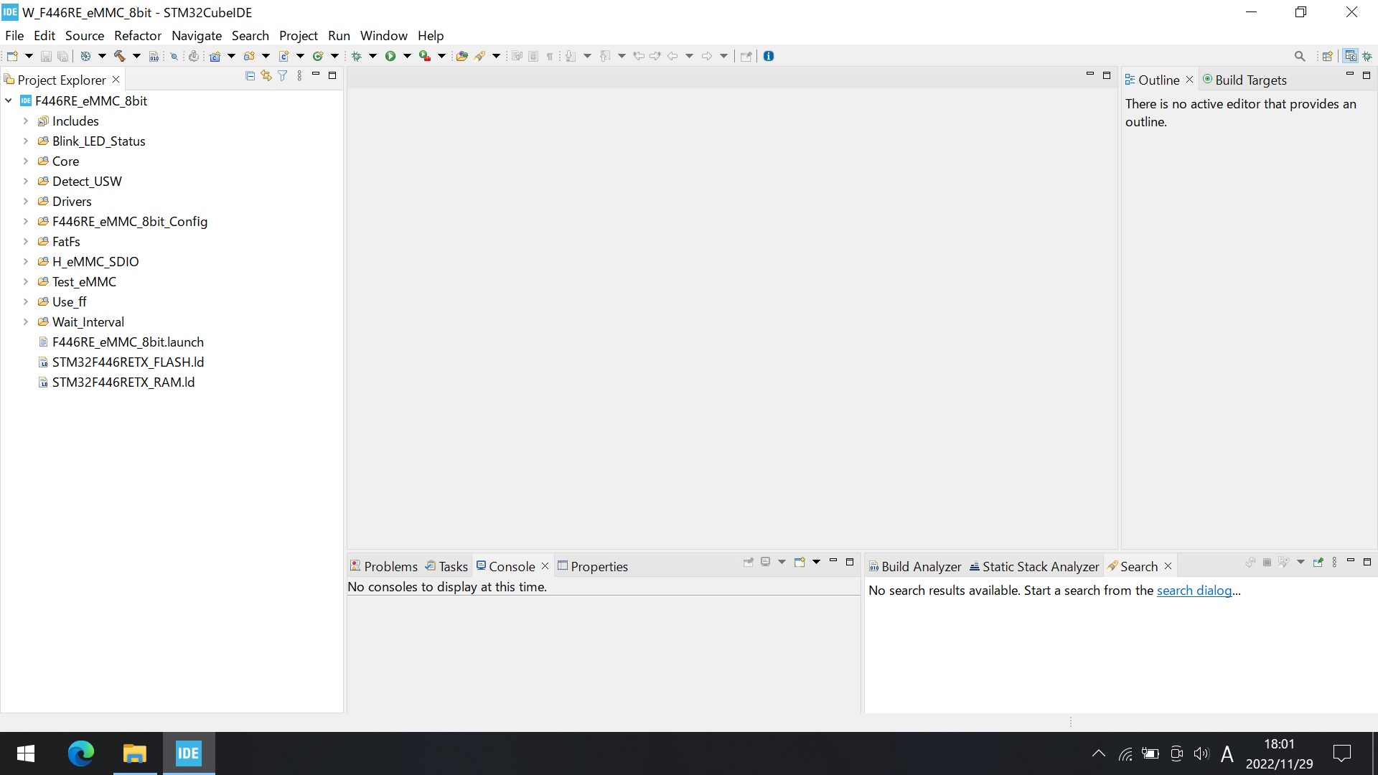Open File Explorer from the taskbar
The height and width of the screenshot is (775, 1378).
pyautogui.click(x=134, y=753)
